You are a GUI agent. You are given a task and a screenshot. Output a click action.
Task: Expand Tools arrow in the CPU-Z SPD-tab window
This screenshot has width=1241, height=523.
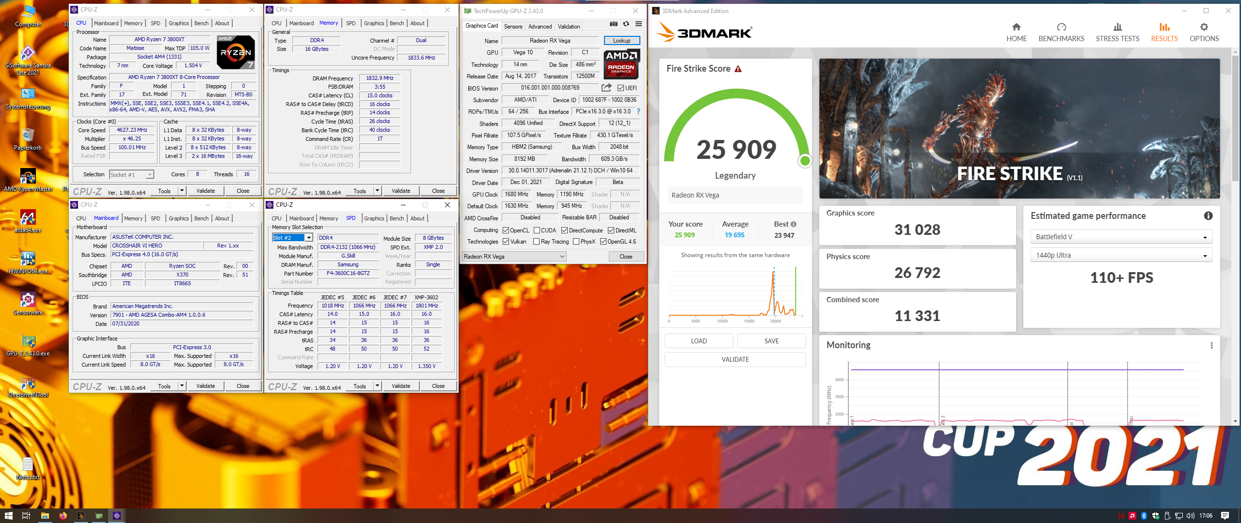pos(378,386)
